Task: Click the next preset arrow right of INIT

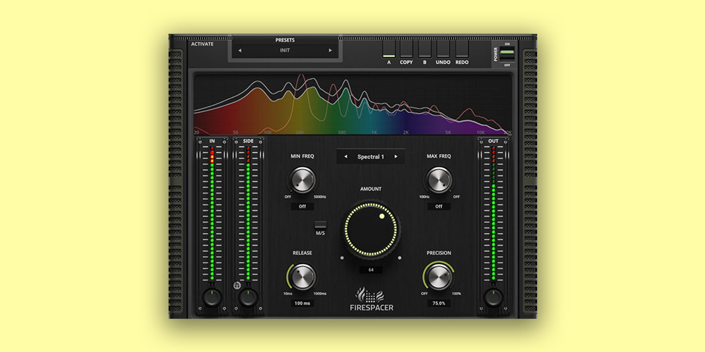Action: click(330, 51)
